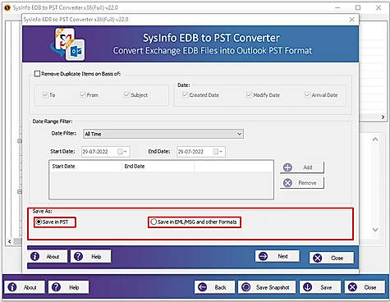Collapse the lower tree node in background window
The image size is (390, 302).
pos(20,192)
